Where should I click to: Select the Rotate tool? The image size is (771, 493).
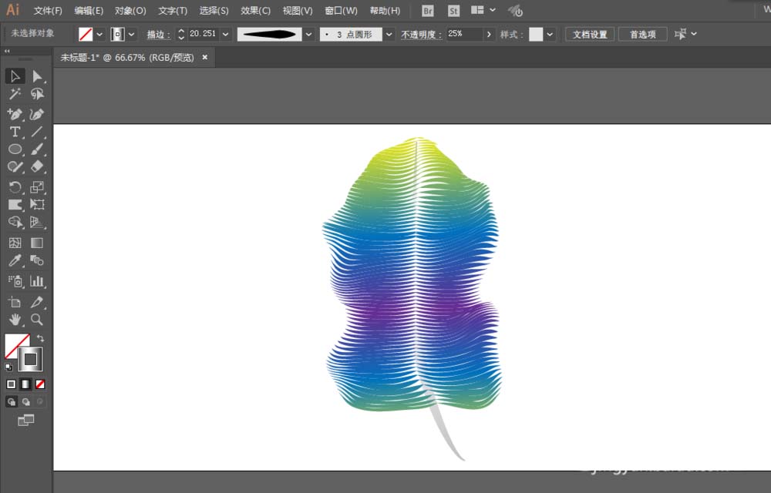click(x=14, y=187)
